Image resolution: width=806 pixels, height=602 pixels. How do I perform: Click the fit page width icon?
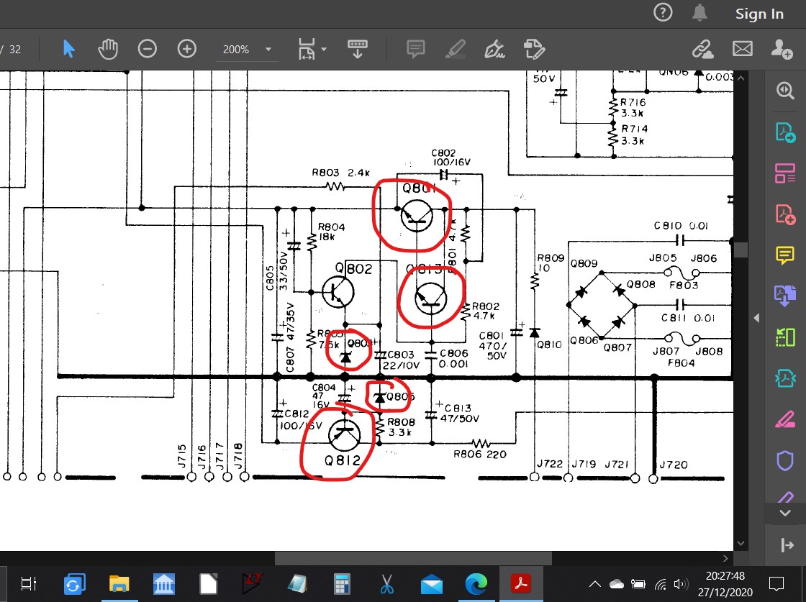click(x=307, y=50)
